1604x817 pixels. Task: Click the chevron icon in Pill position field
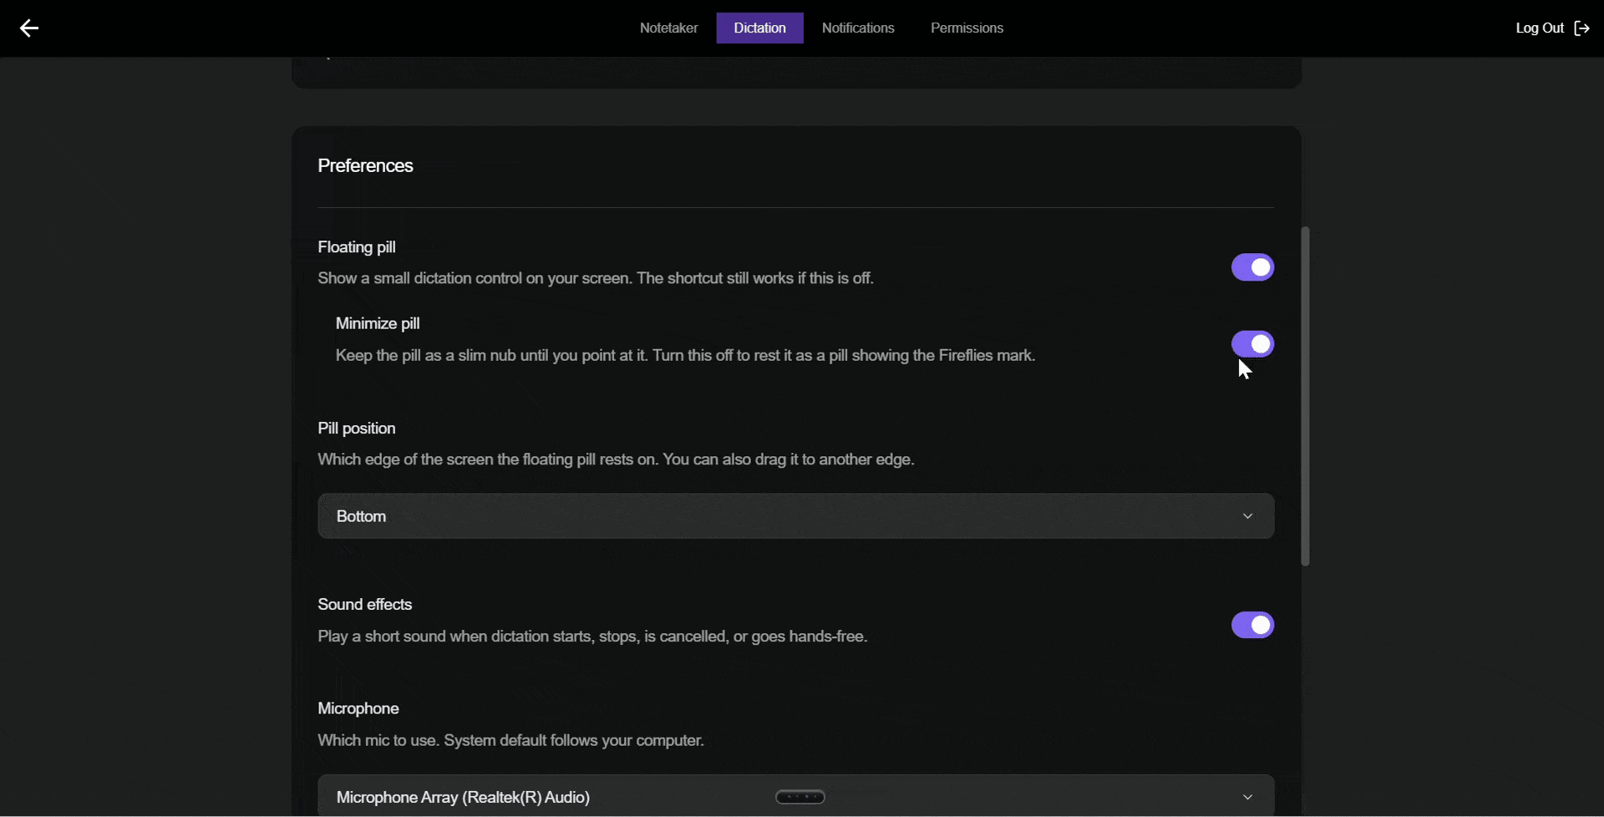point(1247,516)
